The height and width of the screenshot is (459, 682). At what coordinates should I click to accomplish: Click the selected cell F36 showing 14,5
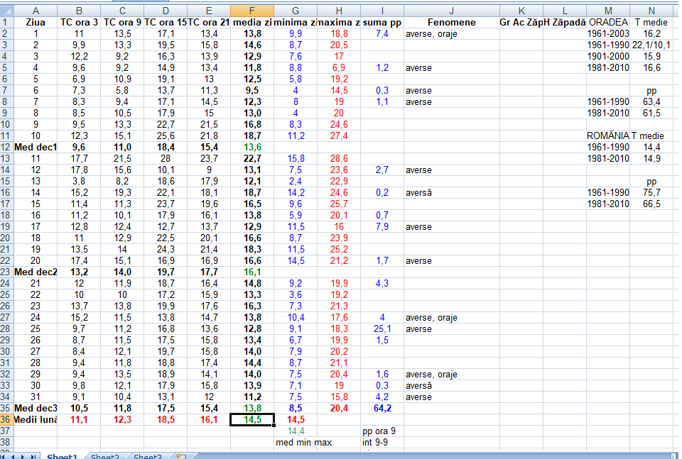tap(251, 419)
